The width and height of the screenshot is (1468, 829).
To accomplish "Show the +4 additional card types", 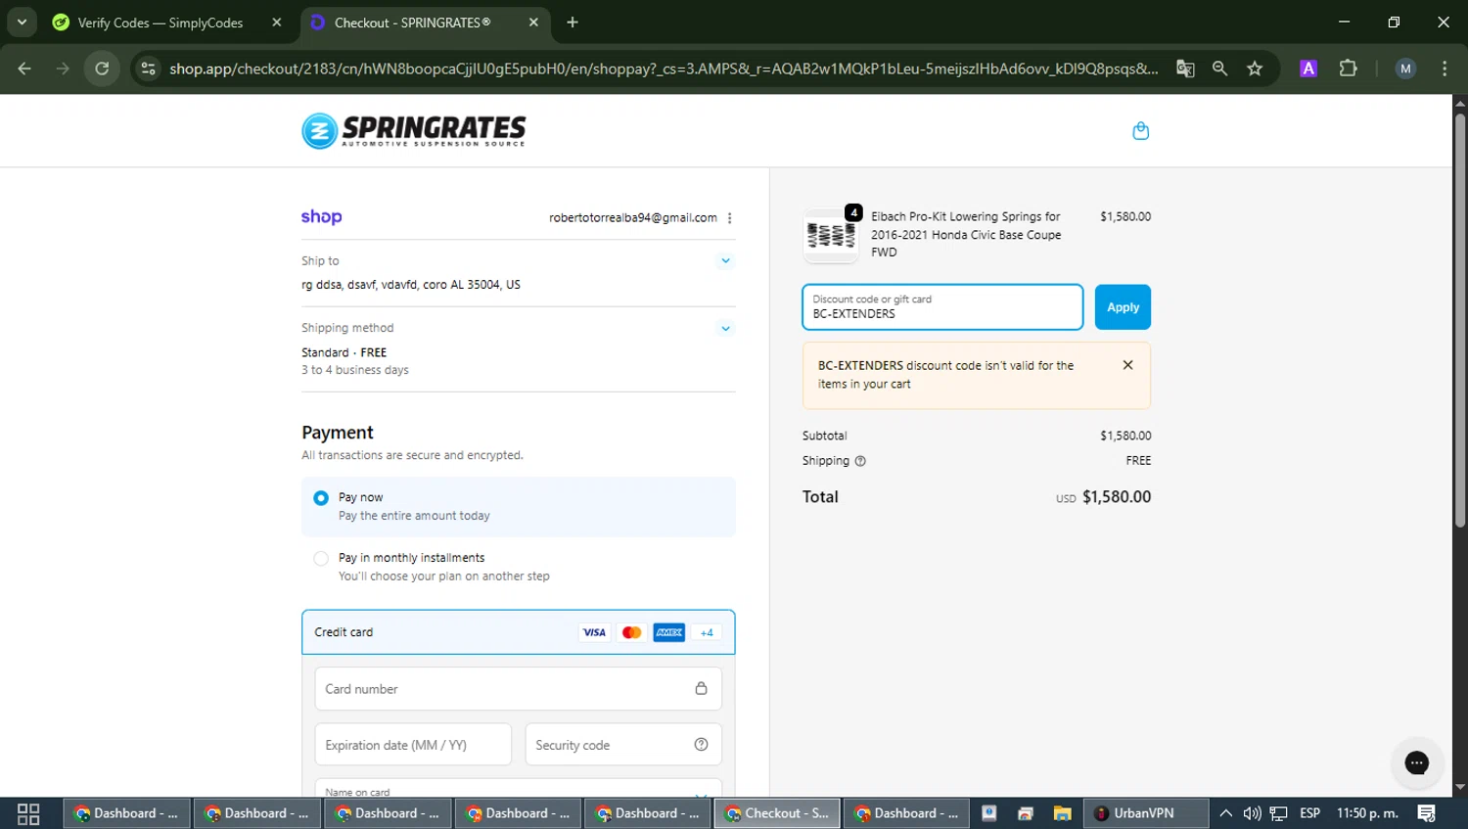I will [707, 632].
